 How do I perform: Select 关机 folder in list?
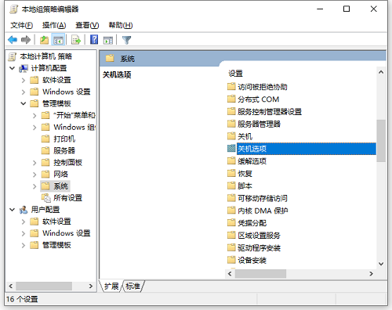(245, 136)
